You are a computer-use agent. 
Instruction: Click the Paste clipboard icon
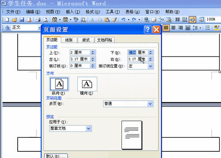click(x=107, y=20)
